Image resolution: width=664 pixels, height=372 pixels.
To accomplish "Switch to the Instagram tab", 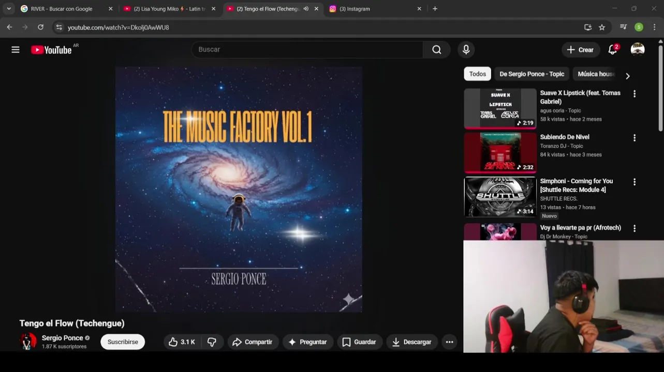I will coord(376,9).
